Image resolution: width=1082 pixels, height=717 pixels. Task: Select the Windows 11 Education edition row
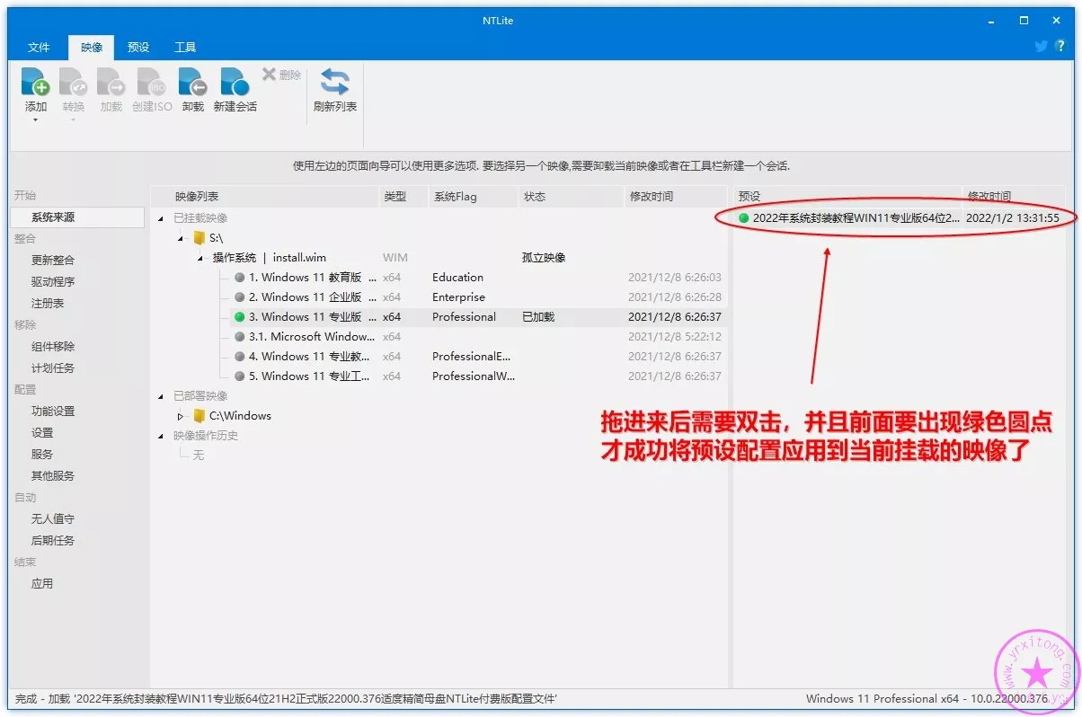point(305,278)
